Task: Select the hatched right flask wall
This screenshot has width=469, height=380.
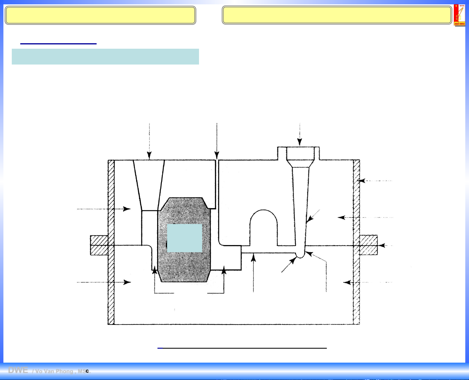Action: (356, 242)
